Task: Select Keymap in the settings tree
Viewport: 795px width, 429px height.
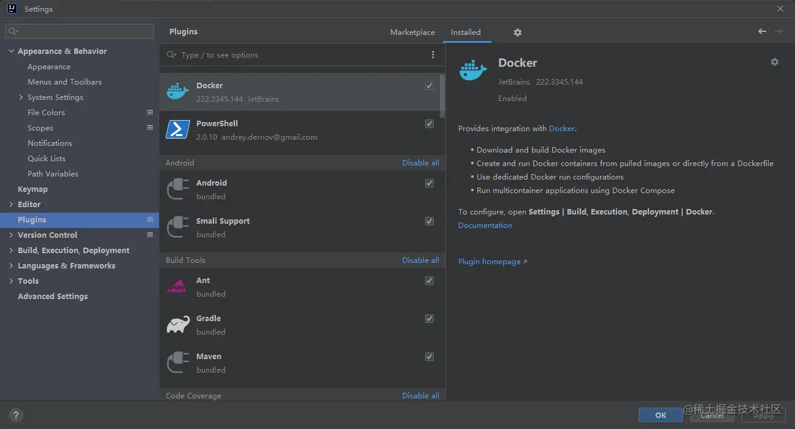Action: 33,189
